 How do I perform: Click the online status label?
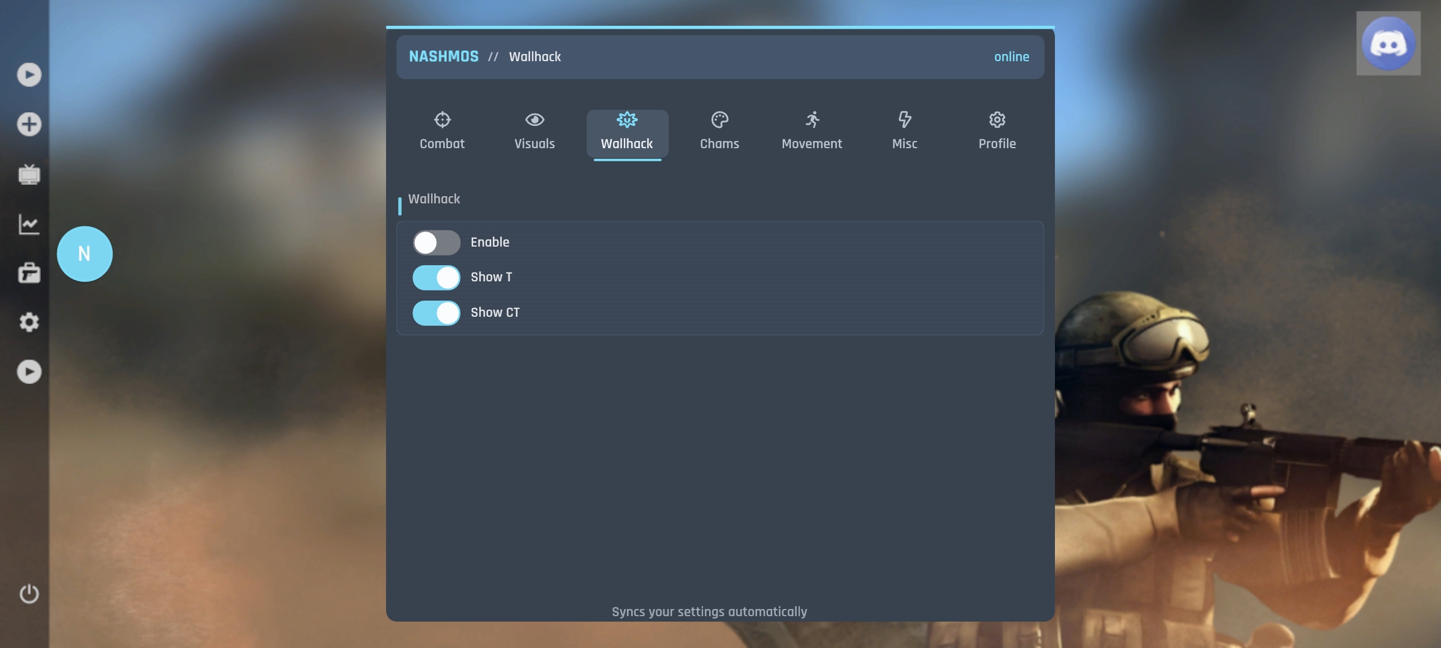(1012, 56)
